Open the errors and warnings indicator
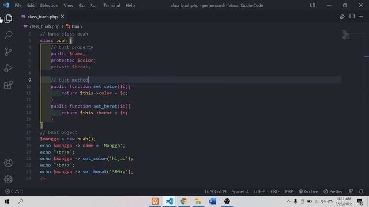Screen dimensions: 369x207 point(14,191)
